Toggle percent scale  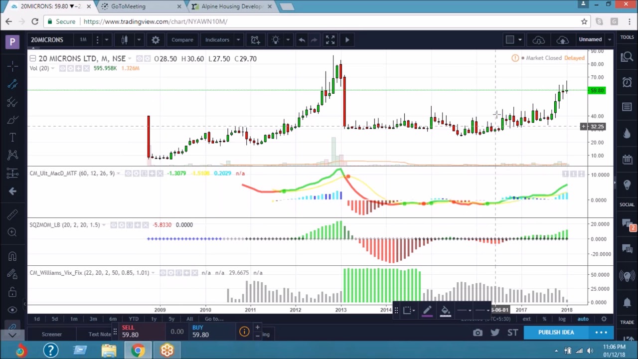[544, 319]
